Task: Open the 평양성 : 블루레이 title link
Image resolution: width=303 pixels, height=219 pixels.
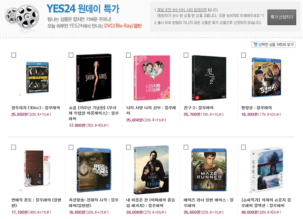Action: click(x=256, y=108)
